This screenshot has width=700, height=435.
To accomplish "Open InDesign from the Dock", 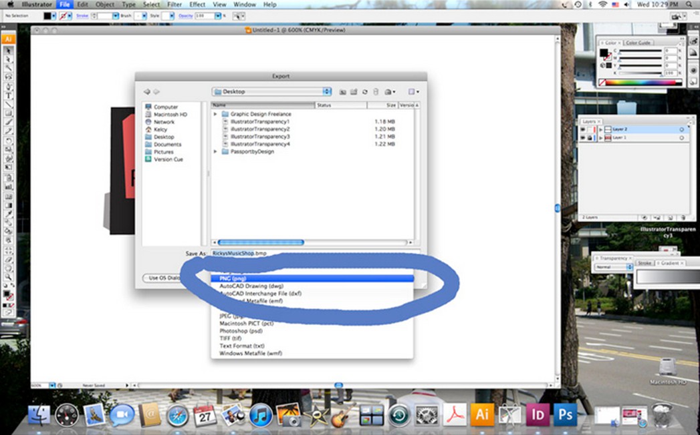I will tap(537, 415).
